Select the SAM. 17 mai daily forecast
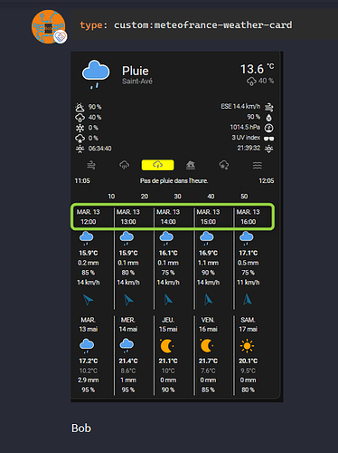Screen dimensions: 338x453 248,354
